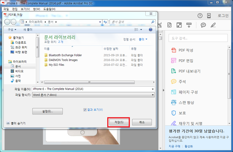The width and height of the screenshot is (233, 152).
Task: Select Desktop (바탕 화면) in navigation pane
Action: tap(19, 52)
